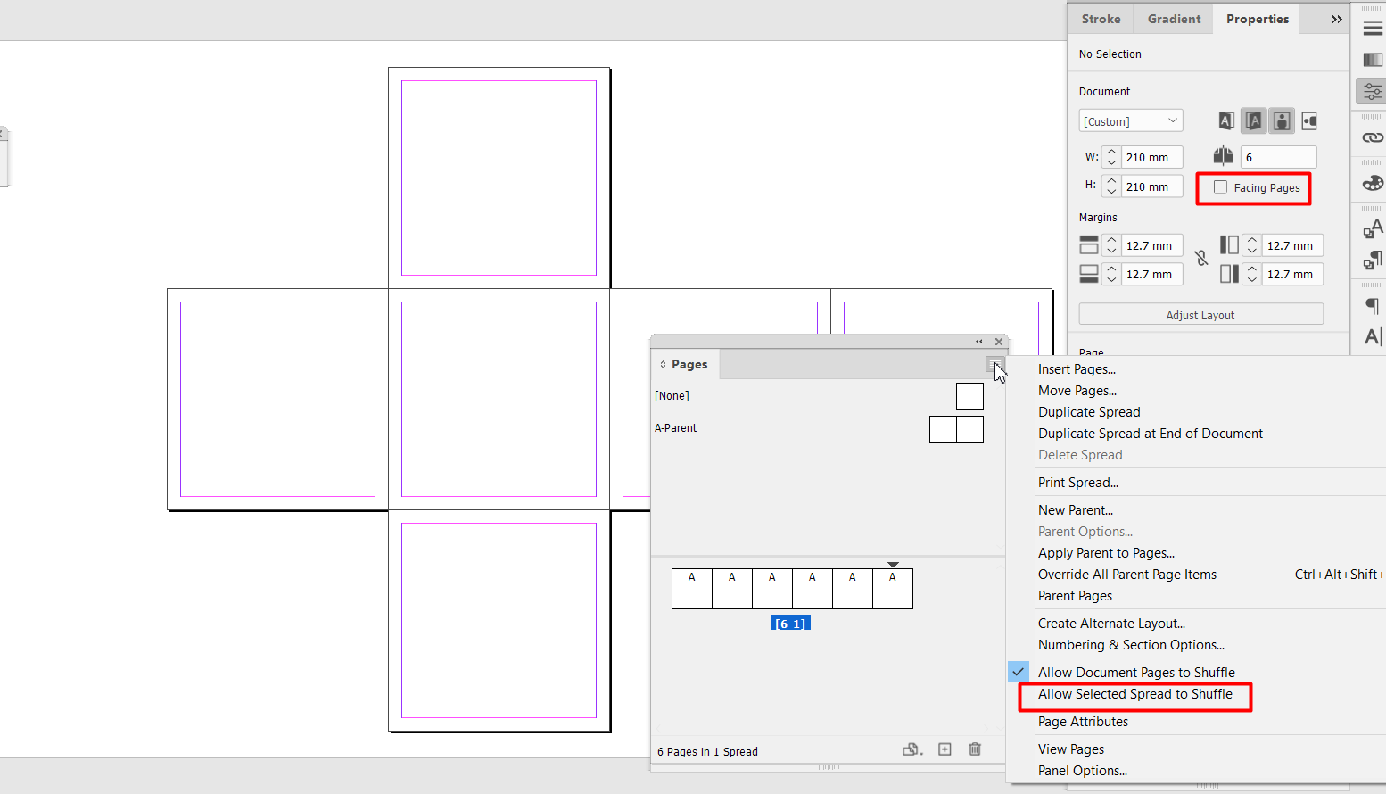
Task: Switch to the Stroke tab
Action: (x=1101, y=19)
